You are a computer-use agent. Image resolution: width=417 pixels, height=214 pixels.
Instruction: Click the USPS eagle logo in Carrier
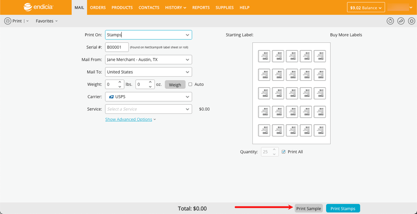coord(111,97)
